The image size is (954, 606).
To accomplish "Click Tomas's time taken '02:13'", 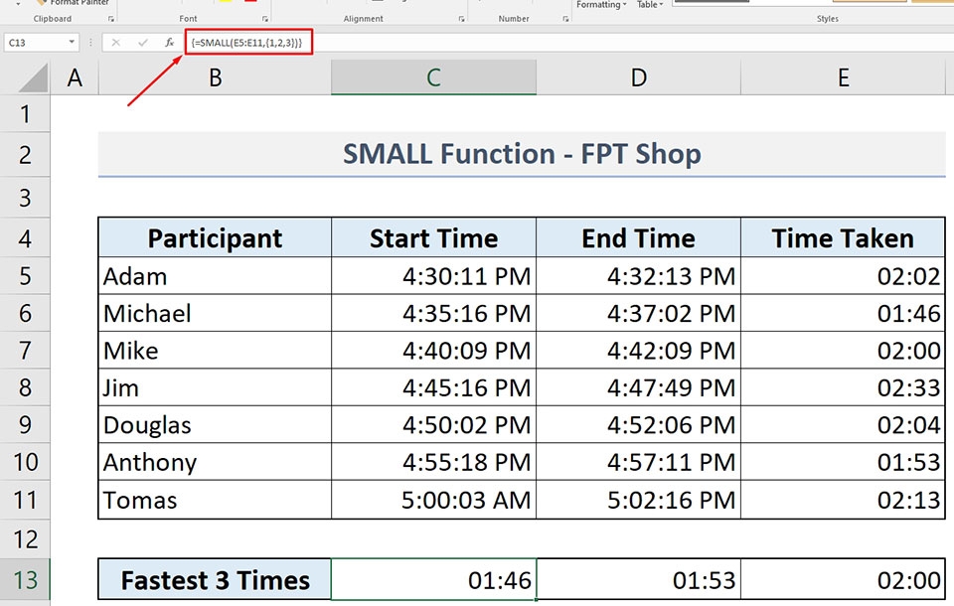I will 844,500.
